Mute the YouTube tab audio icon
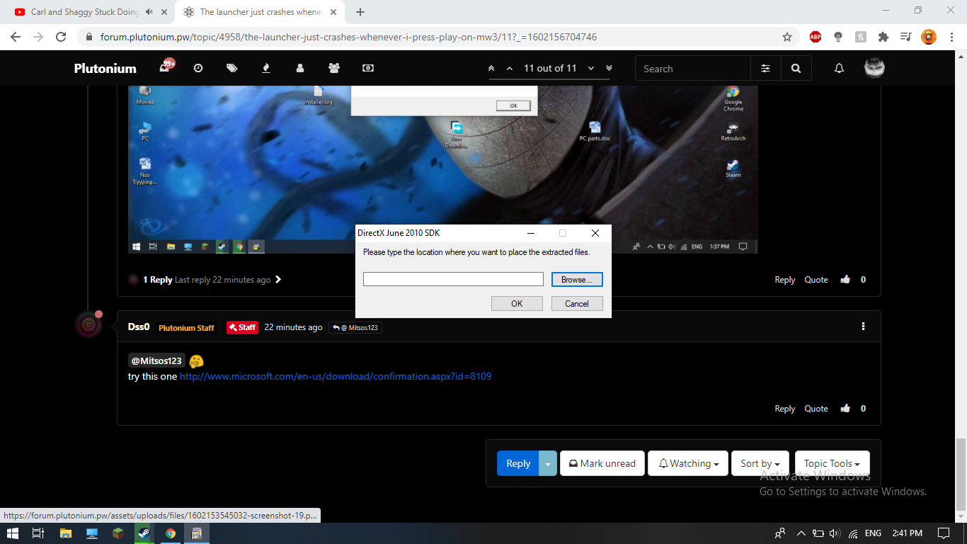The image size is (967, 544). pyautogui.click(x=149, y=12)
